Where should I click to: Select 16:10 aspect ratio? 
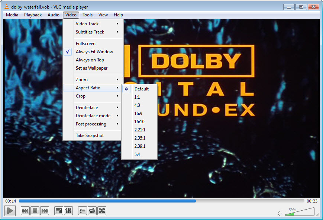139,122
